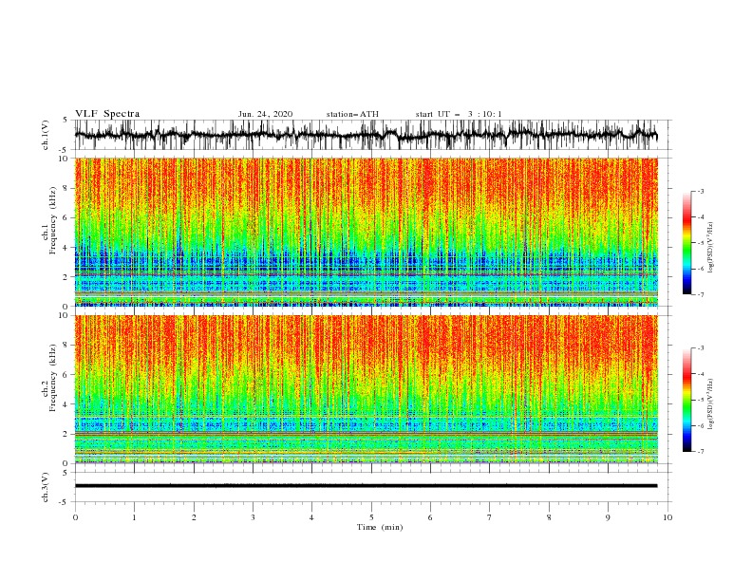752x581 pixels.
Task: Click the "4" kHz tick on the ch.2 frequency axis
Action: pyautogui.click(x=66, y=404)
